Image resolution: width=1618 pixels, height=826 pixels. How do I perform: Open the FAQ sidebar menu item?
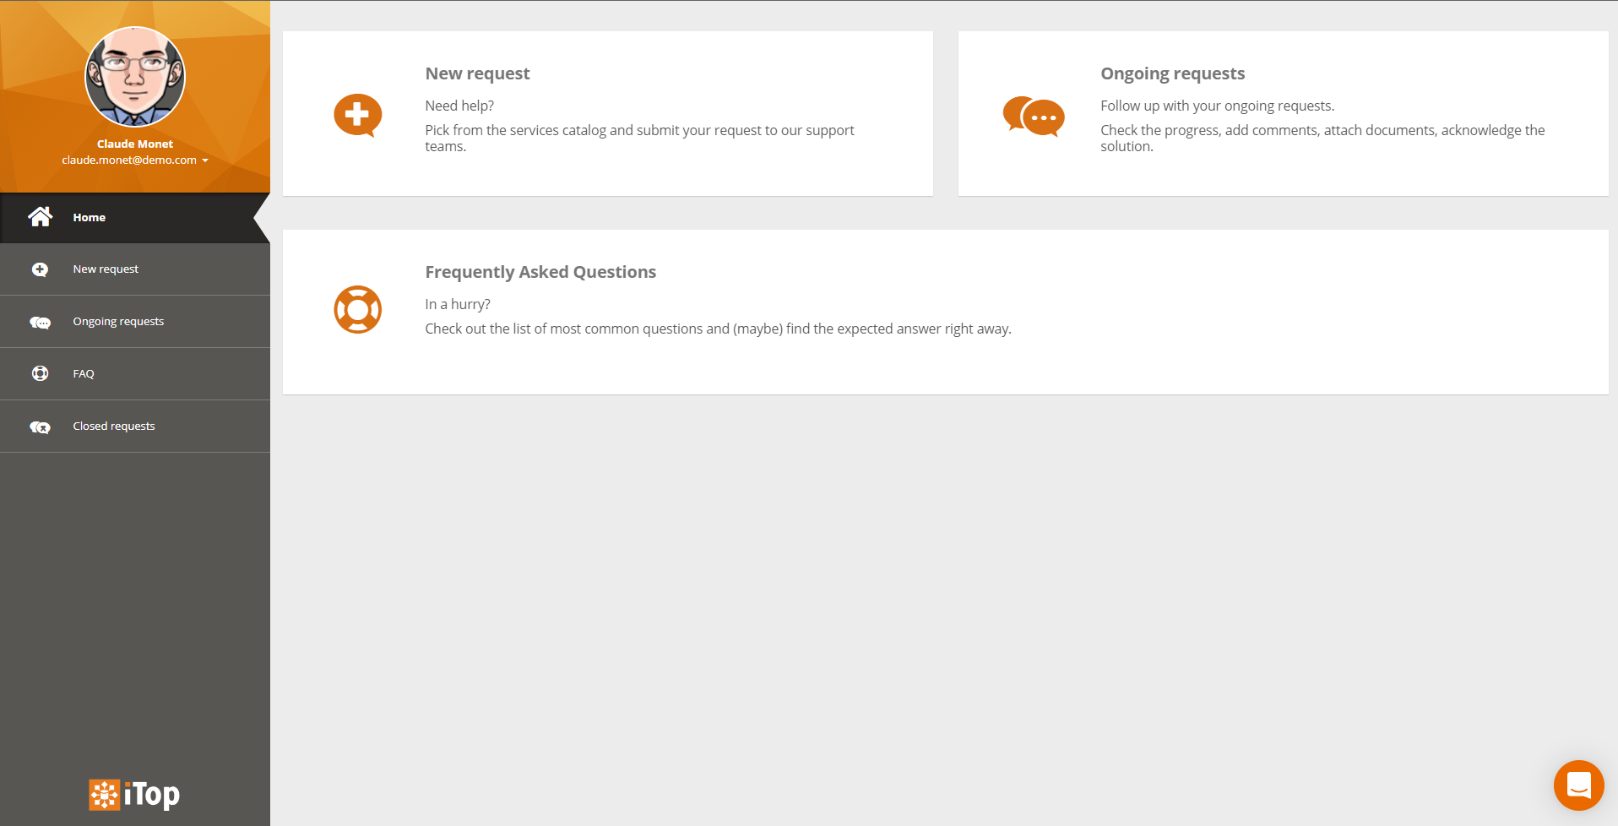[x=84, y=374]
